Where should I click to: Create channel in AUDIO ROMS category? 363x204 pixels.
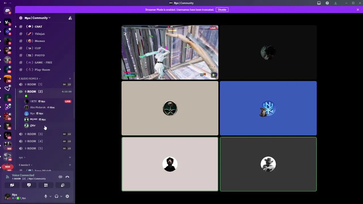point(70,78)
